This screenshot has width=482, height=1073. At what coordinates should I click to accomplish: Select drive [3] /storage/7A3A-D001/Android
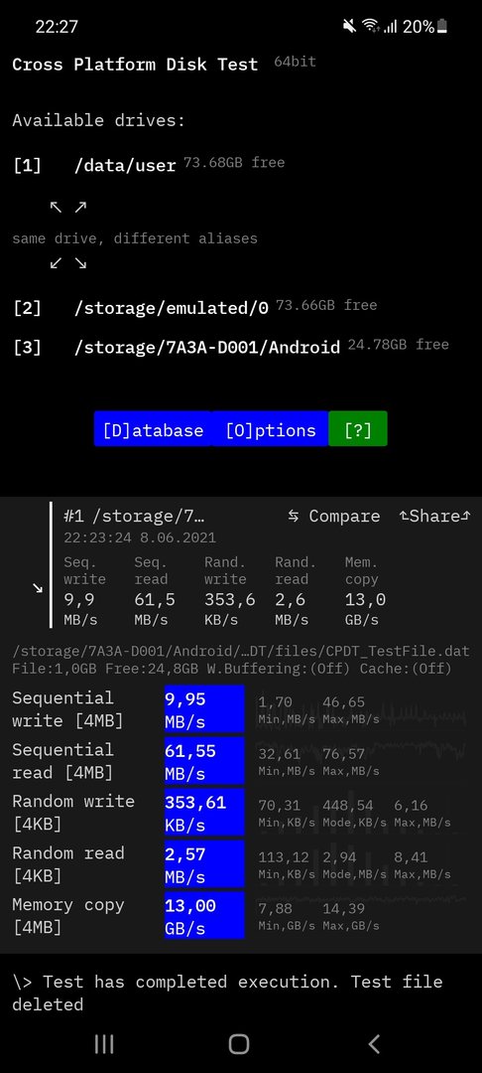(x=231, y=347)
